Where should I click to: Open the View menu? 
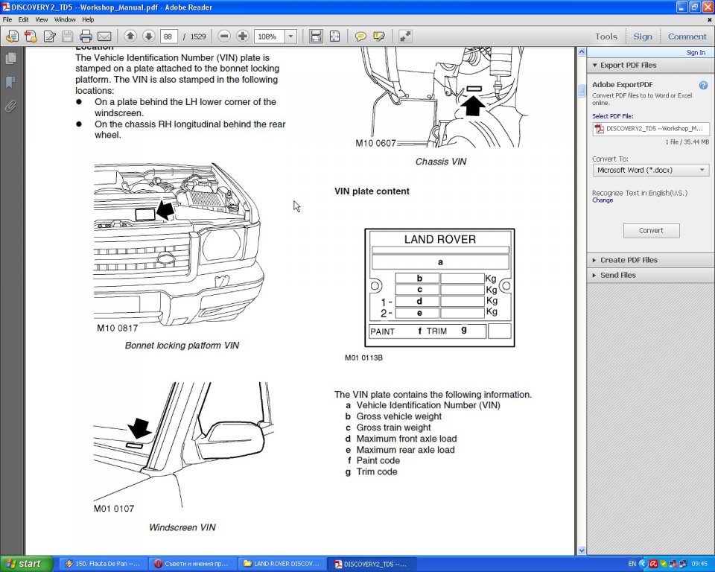pos(42,19)
